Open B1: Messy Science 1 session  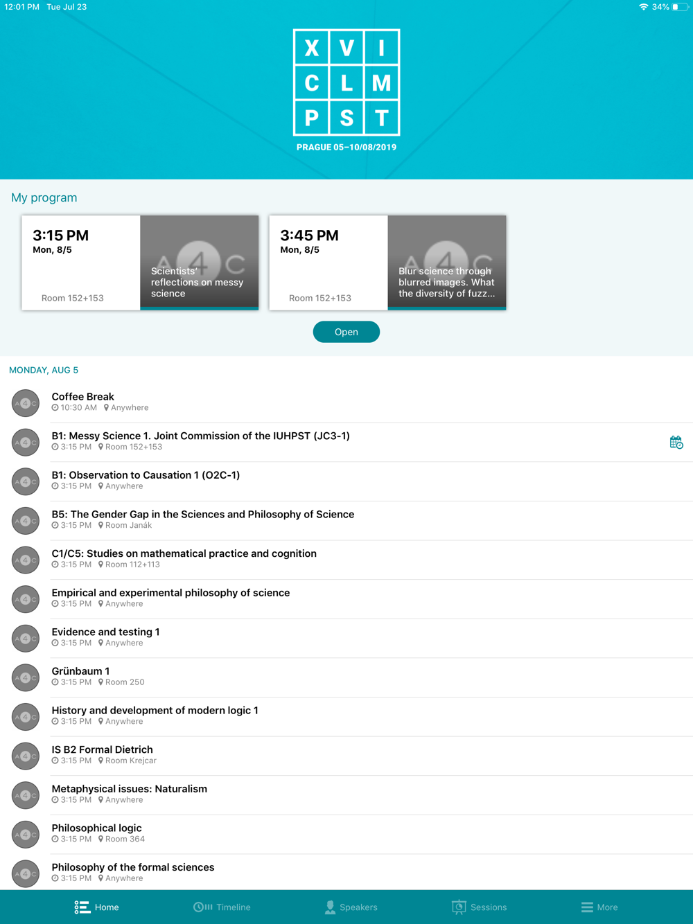point(346,442)
